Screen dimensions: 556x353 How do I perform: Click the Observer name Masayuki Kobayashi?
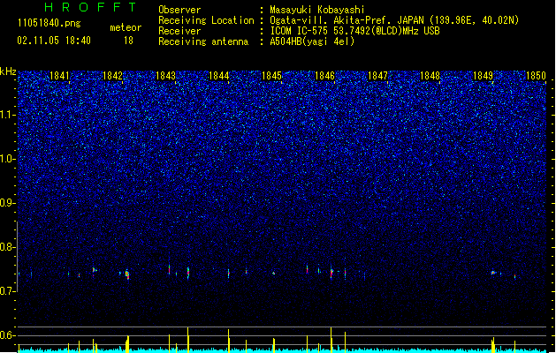(x=317, y=10)
